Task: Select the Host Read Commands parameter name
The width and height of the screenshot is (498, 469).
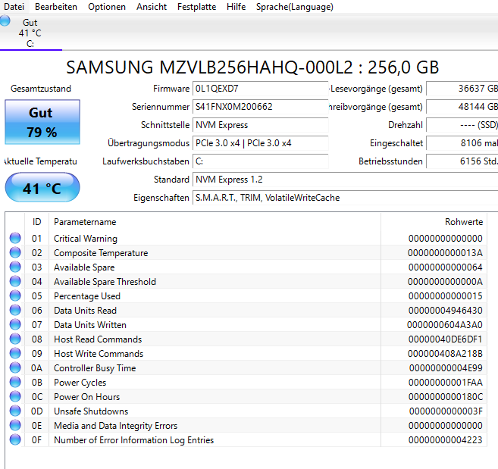Action: (98, 339)
